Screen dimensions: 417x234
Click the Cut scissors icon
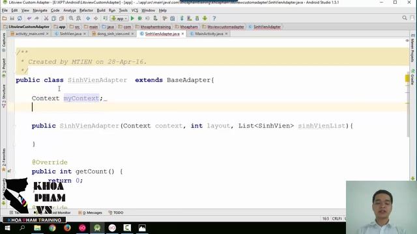[46, 18]
